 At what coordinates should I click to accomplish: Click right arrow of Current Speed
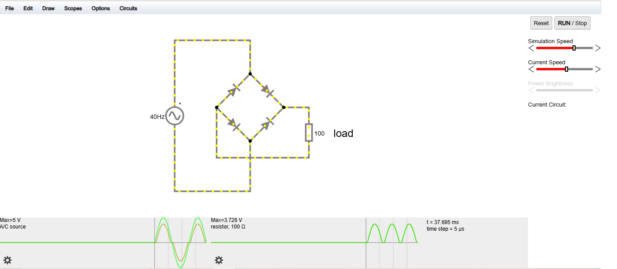pyautogui.click(x=598, y=69)
